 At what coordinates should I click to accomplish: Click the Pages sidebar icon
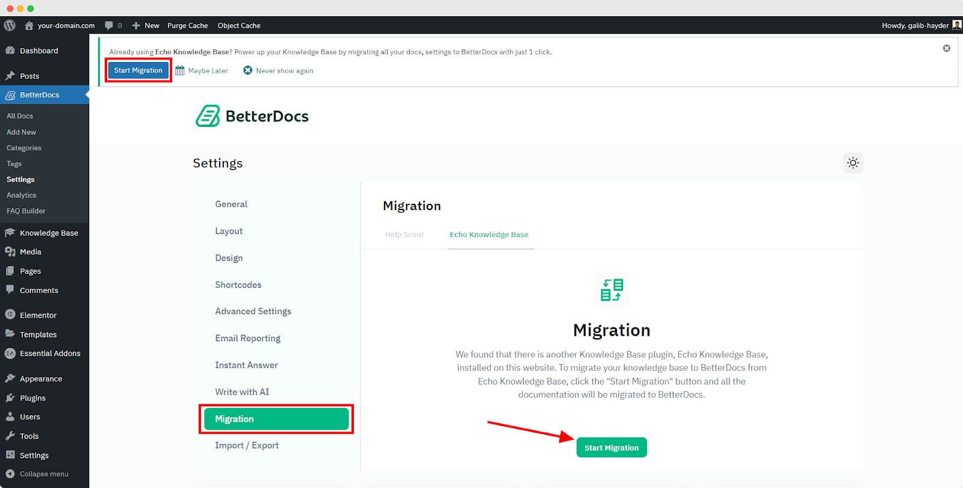coord(10,271)
